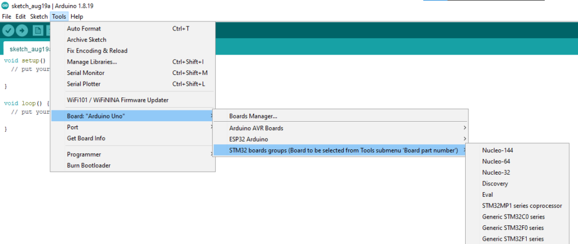Screen dimensions: 578x244
Task: Click Manage Libraries menu entry
Action: 91,61
